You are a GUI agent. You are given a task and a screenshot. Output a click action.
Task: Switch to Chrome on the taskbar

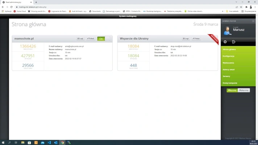point(62,142)
